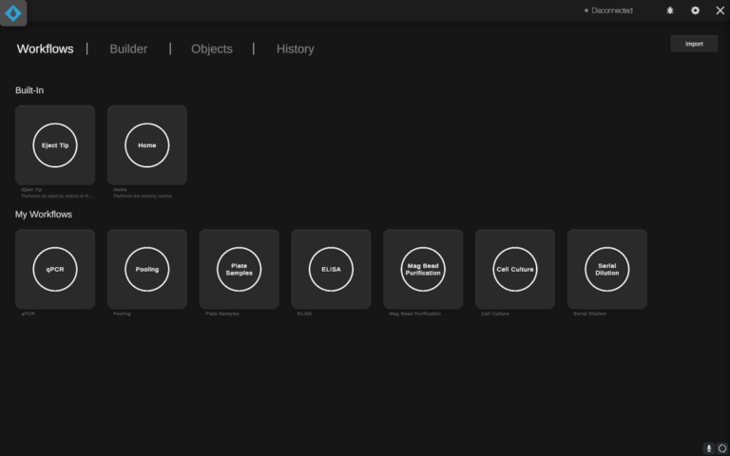Switch to the Builder tab
The height and width of the screenshot is (456, 730).
(x=128, y=48)
